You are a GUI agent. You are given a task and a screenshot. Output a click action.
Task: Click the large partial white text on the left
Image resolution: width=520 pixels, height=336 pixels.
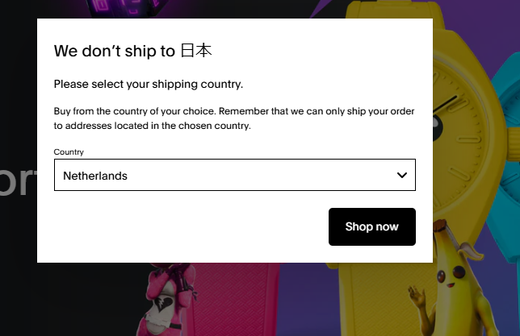pyautogui.click(x=18, y=184)
